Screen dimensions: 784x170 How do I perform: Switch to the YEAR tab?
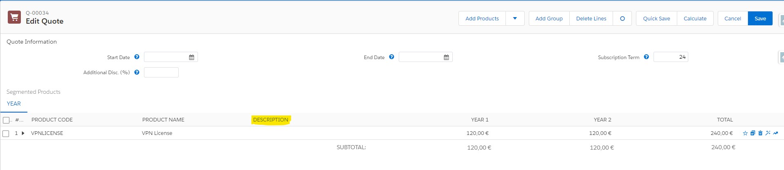coord(14,104)
